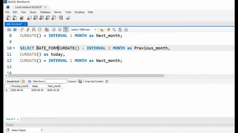Click line number 12 in gutter
This screenshot has width=238, height=133.
point(9,61)
